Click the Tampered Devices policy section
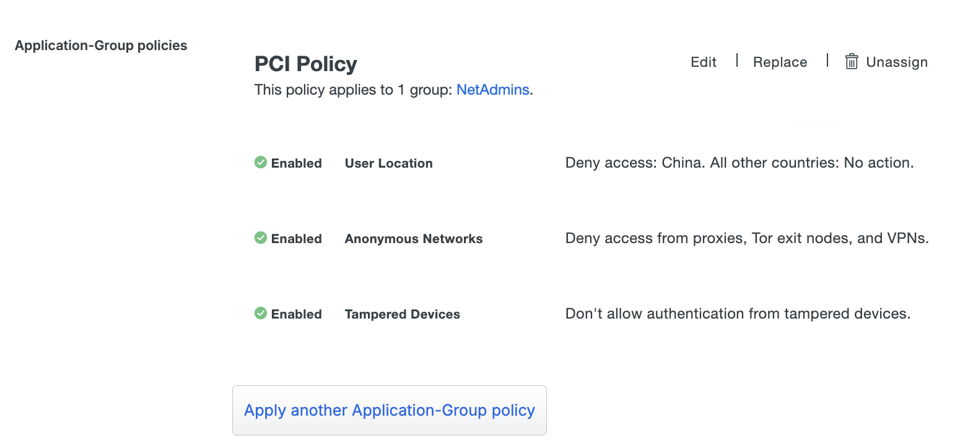 [x=402, y=314]
